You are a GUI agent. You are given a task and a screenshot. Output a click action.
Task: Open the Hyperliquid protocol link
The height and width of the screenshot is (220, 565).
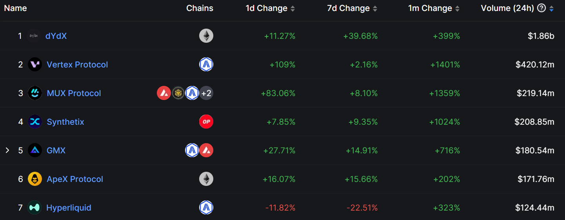pos(69,208)
